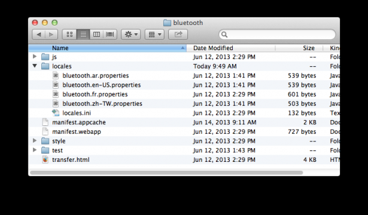Expand the style folder

click(35, 141)
